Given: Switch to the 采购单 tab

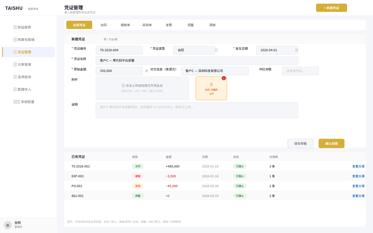Looking at the screenshot, I should (147, 25).
